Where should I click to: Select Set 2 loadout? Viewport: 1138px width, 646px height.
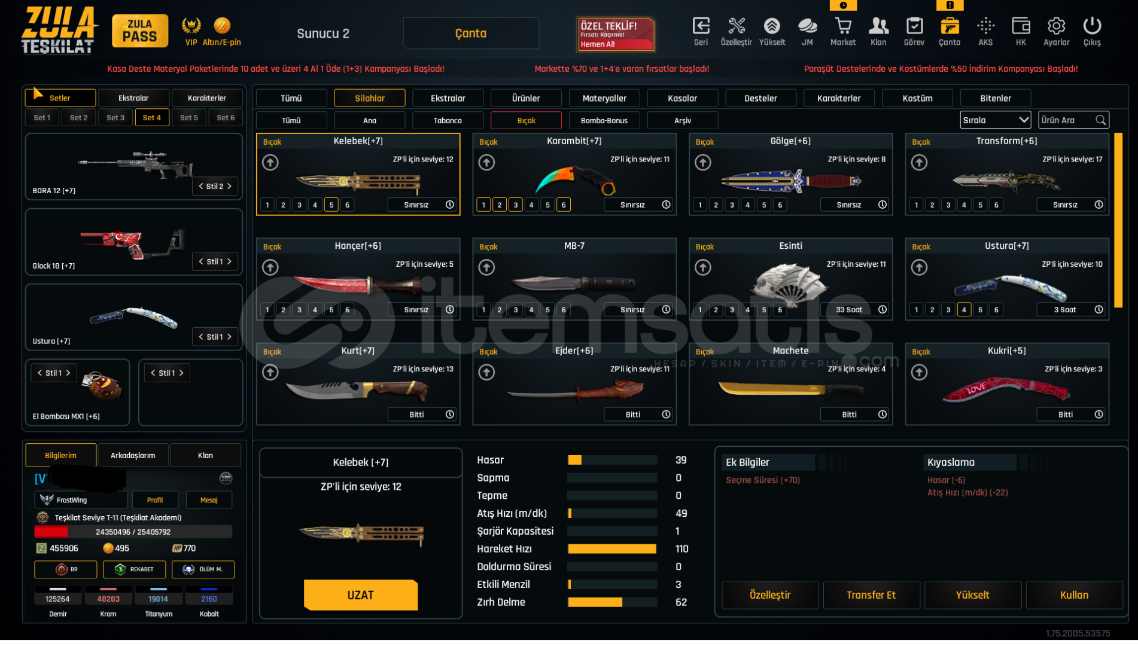[x=78, y=118]
